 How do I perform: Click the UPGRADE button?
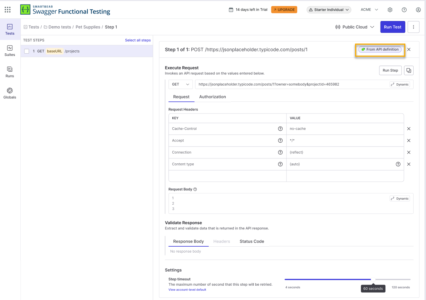coord(284,10)
